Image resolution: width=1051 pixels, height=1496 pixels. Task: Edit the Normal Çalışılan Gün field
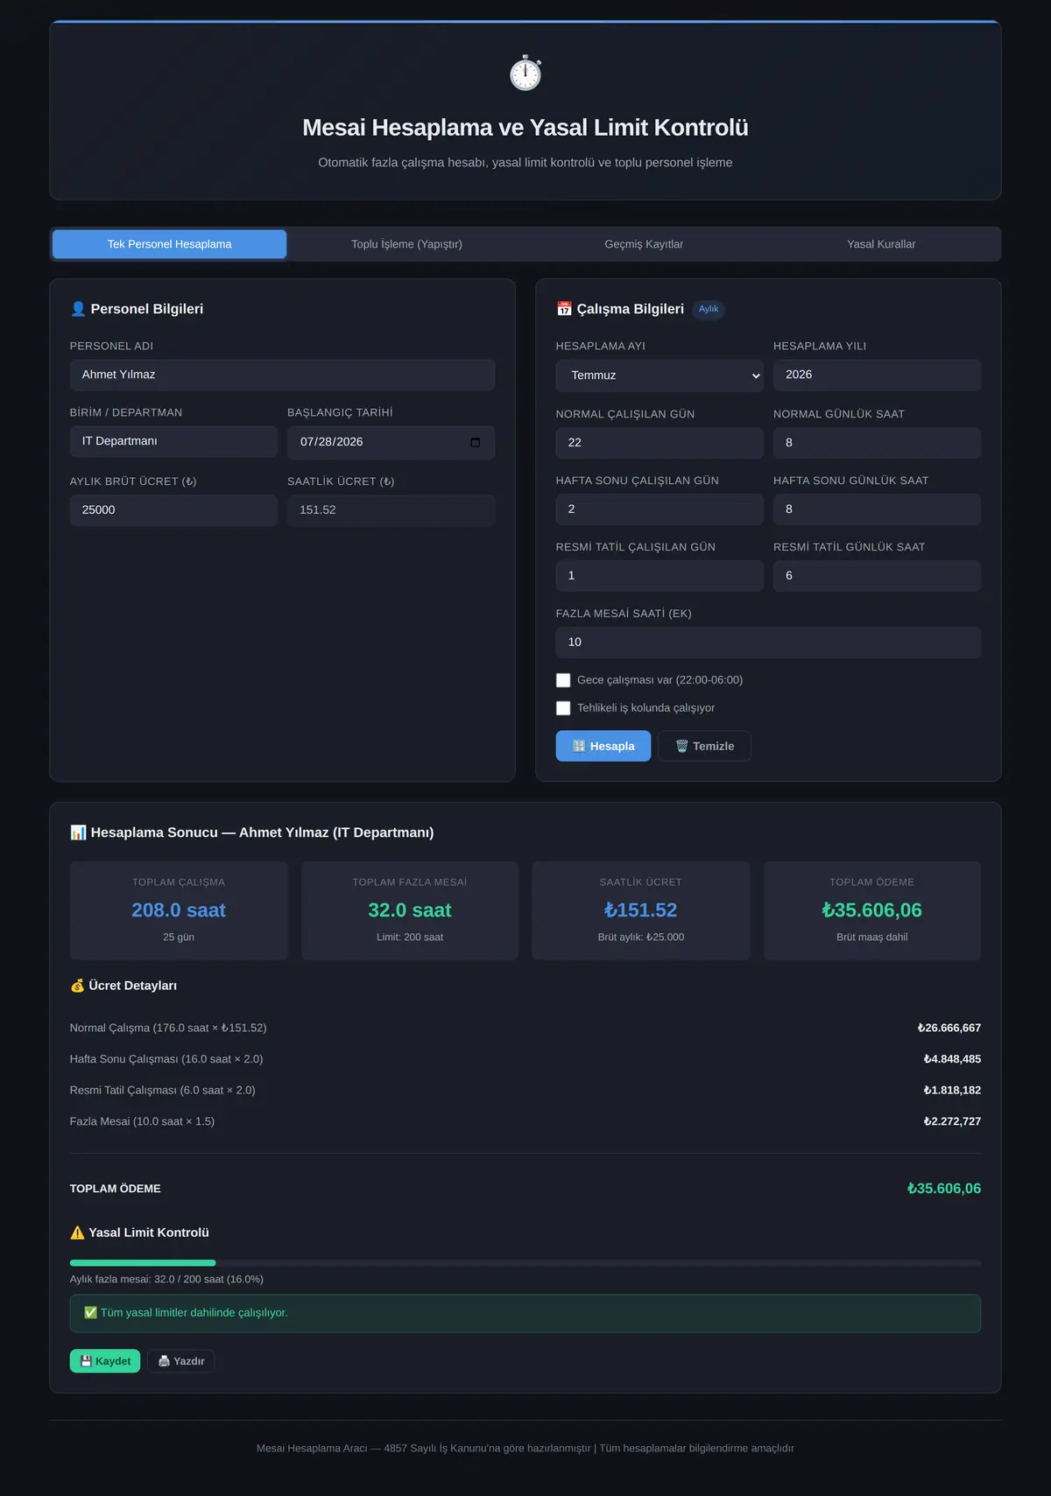coord(660,443)
